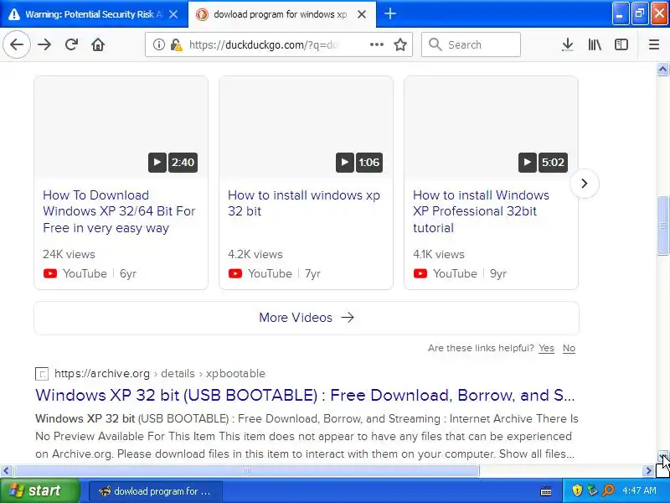The width and height of the screenshot is (670, 503).
Task: Open the Firefox home page
Action: 98,44
